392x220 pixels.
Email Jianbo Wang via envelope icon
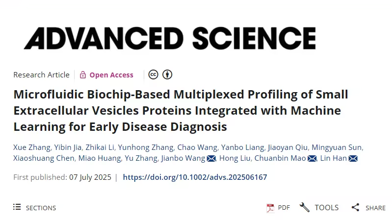pyautogui.click(x=211, y=158)
